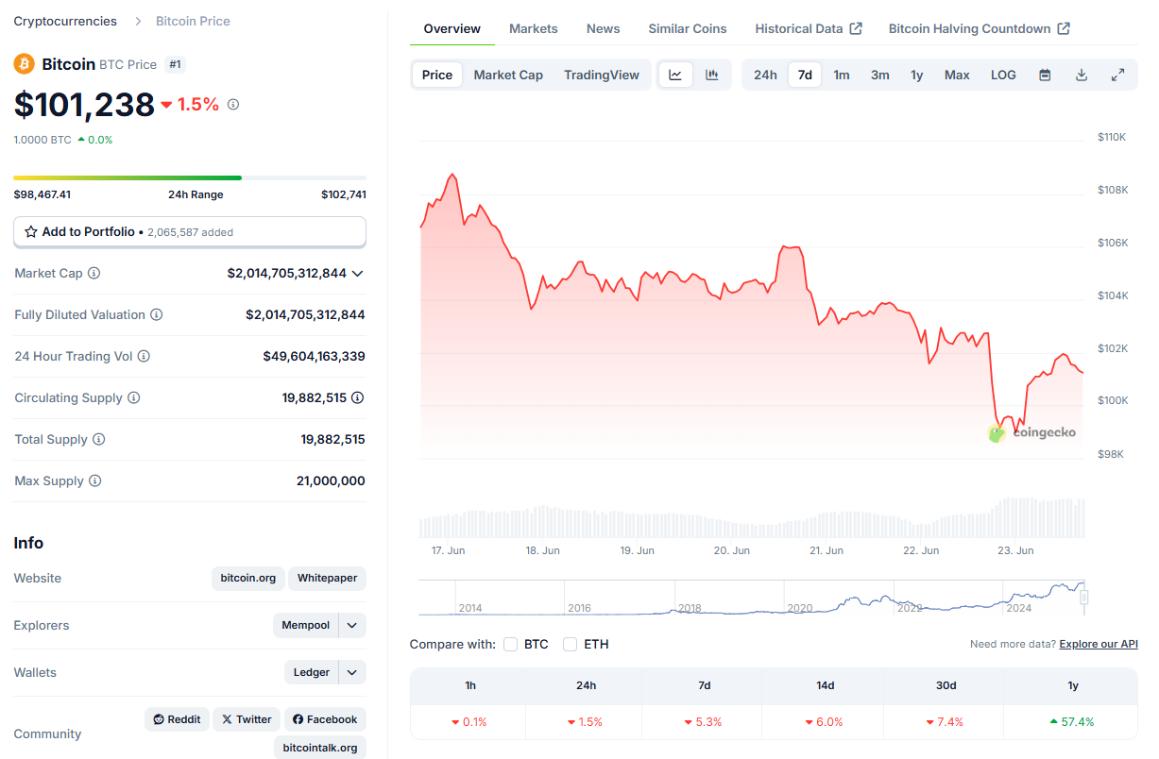
Task: Follow the Explore our API link
Action: tap(1099, 644)
